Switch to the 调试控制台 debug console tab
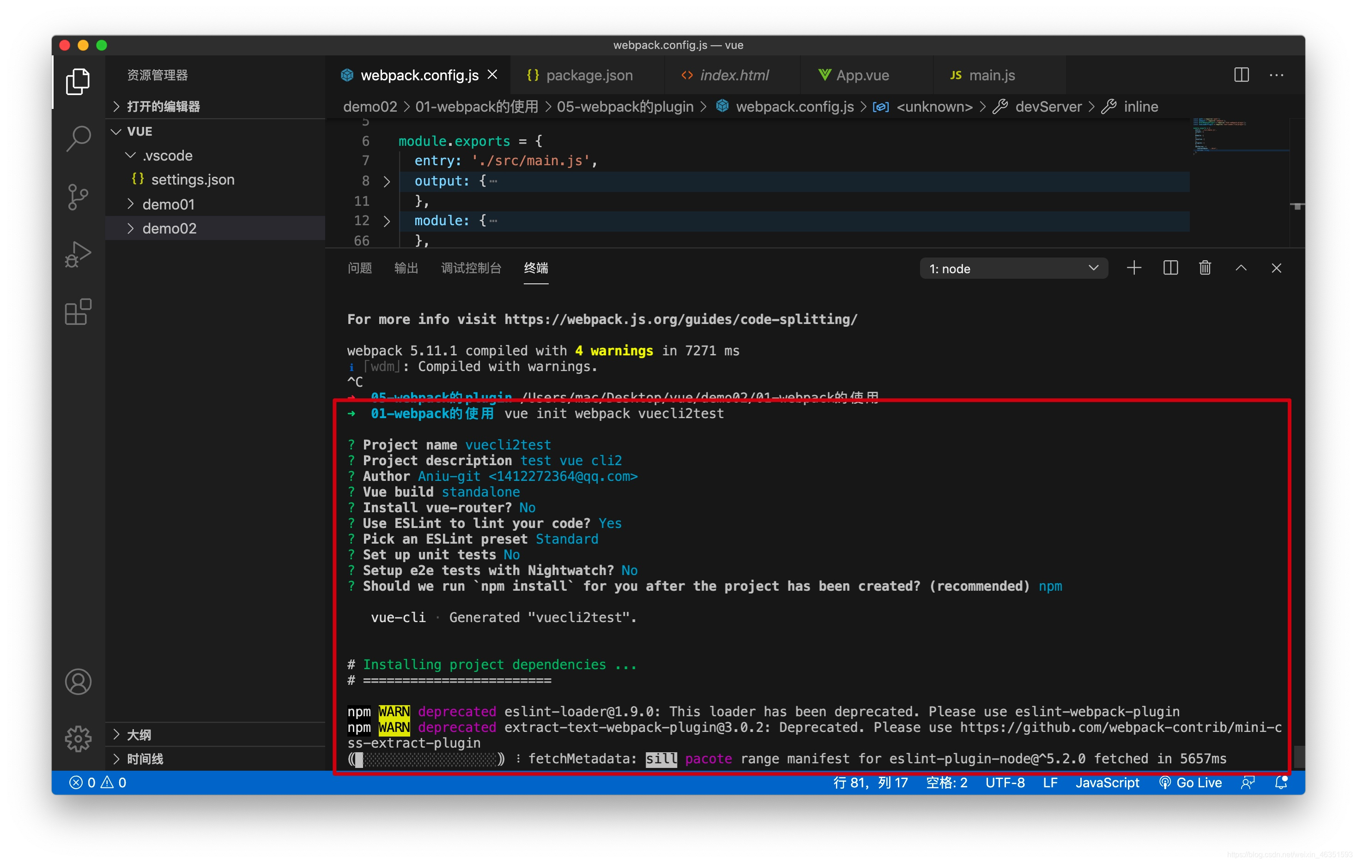The width and height of the screenshot is (1357, 863). click(x=471, y=268)
